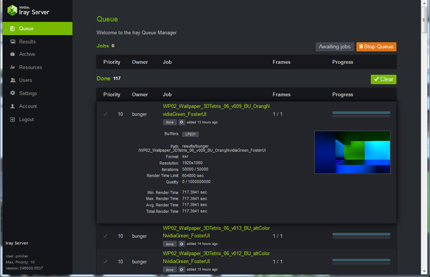
Task: Click the Resolution value 1920x1080
Action: 192,163
